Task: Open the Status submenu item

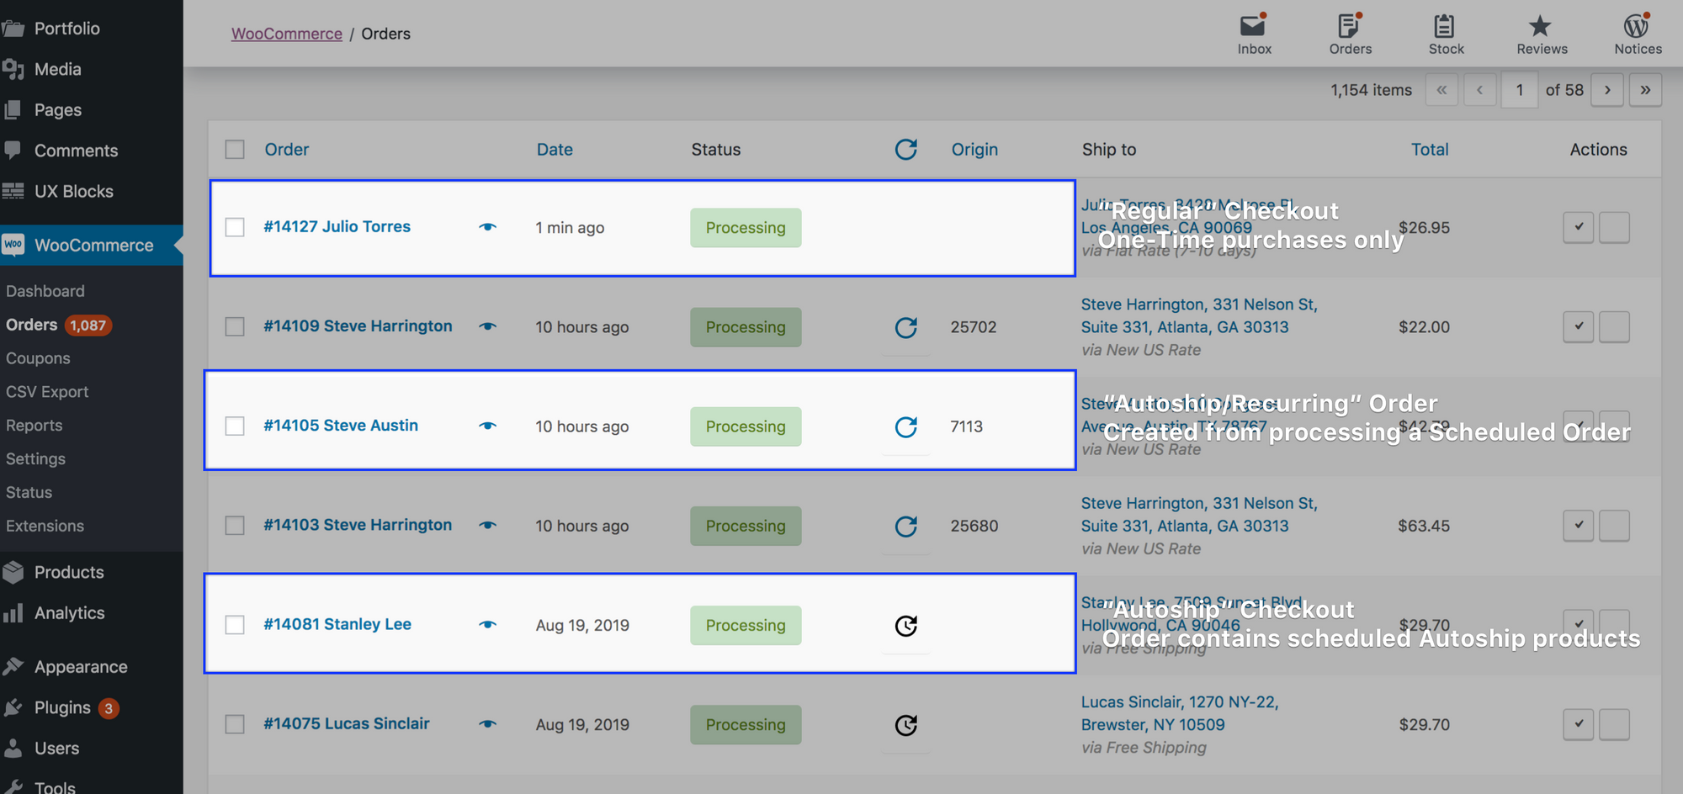Action: [x=29, y=492]
